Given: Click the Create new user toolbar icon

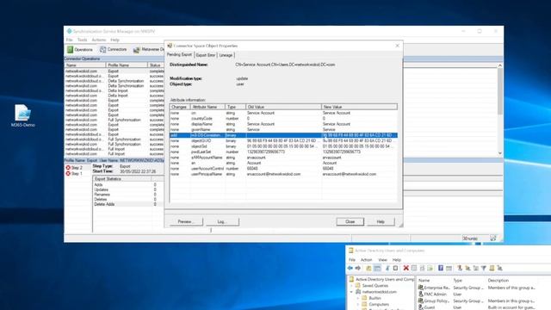Looking at the screenshot, I should 460,268.
